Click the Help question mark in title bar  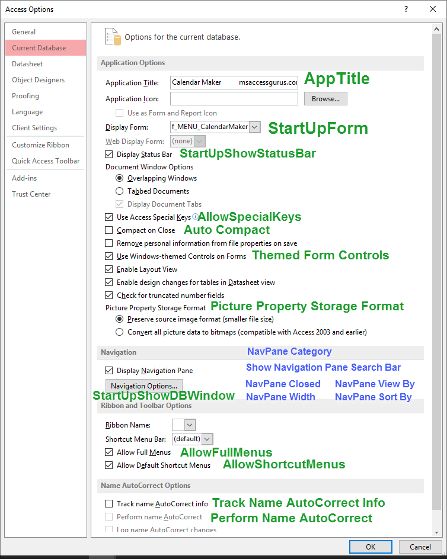tap(406, 9)
